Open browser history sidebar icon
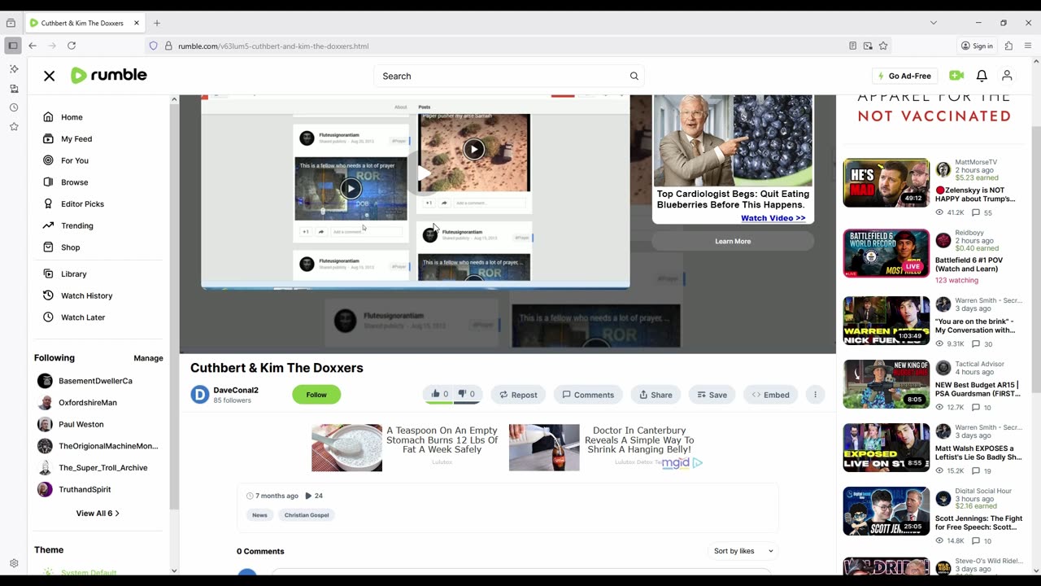This screenshot has width=1041, height=586. [14, 107]
